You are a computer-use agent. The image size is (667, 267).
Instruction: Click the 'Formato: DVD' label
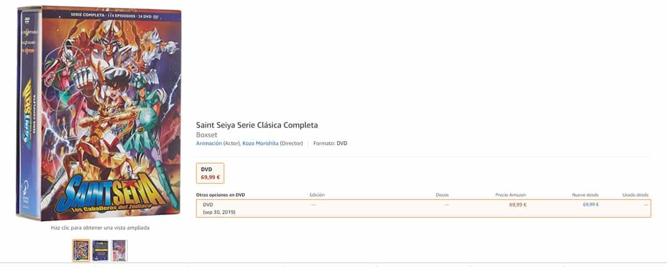pos(330,144)
